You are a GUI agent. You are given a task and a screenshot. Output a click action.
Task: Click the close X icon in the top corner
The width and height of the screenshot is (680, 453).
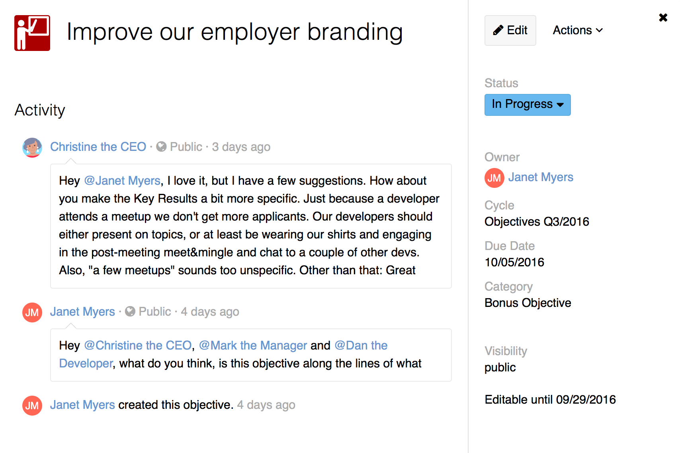tap(663, 17)
